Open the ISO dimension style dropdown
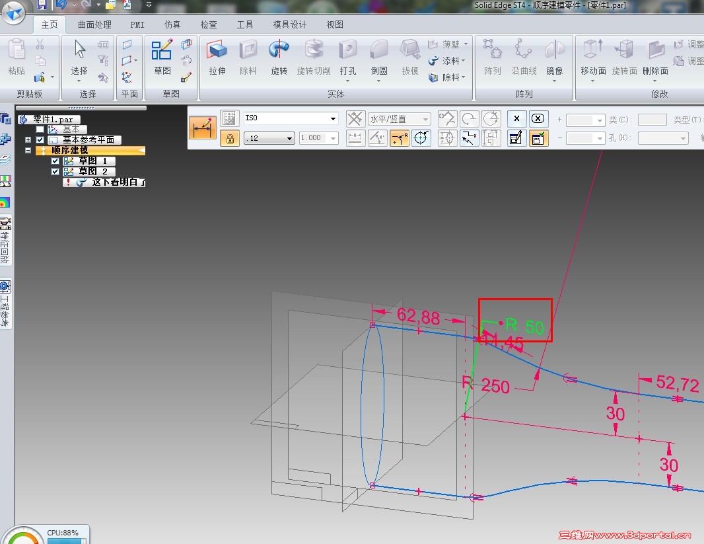The height and width of the screenshot is (544, 704). (333, 118)
